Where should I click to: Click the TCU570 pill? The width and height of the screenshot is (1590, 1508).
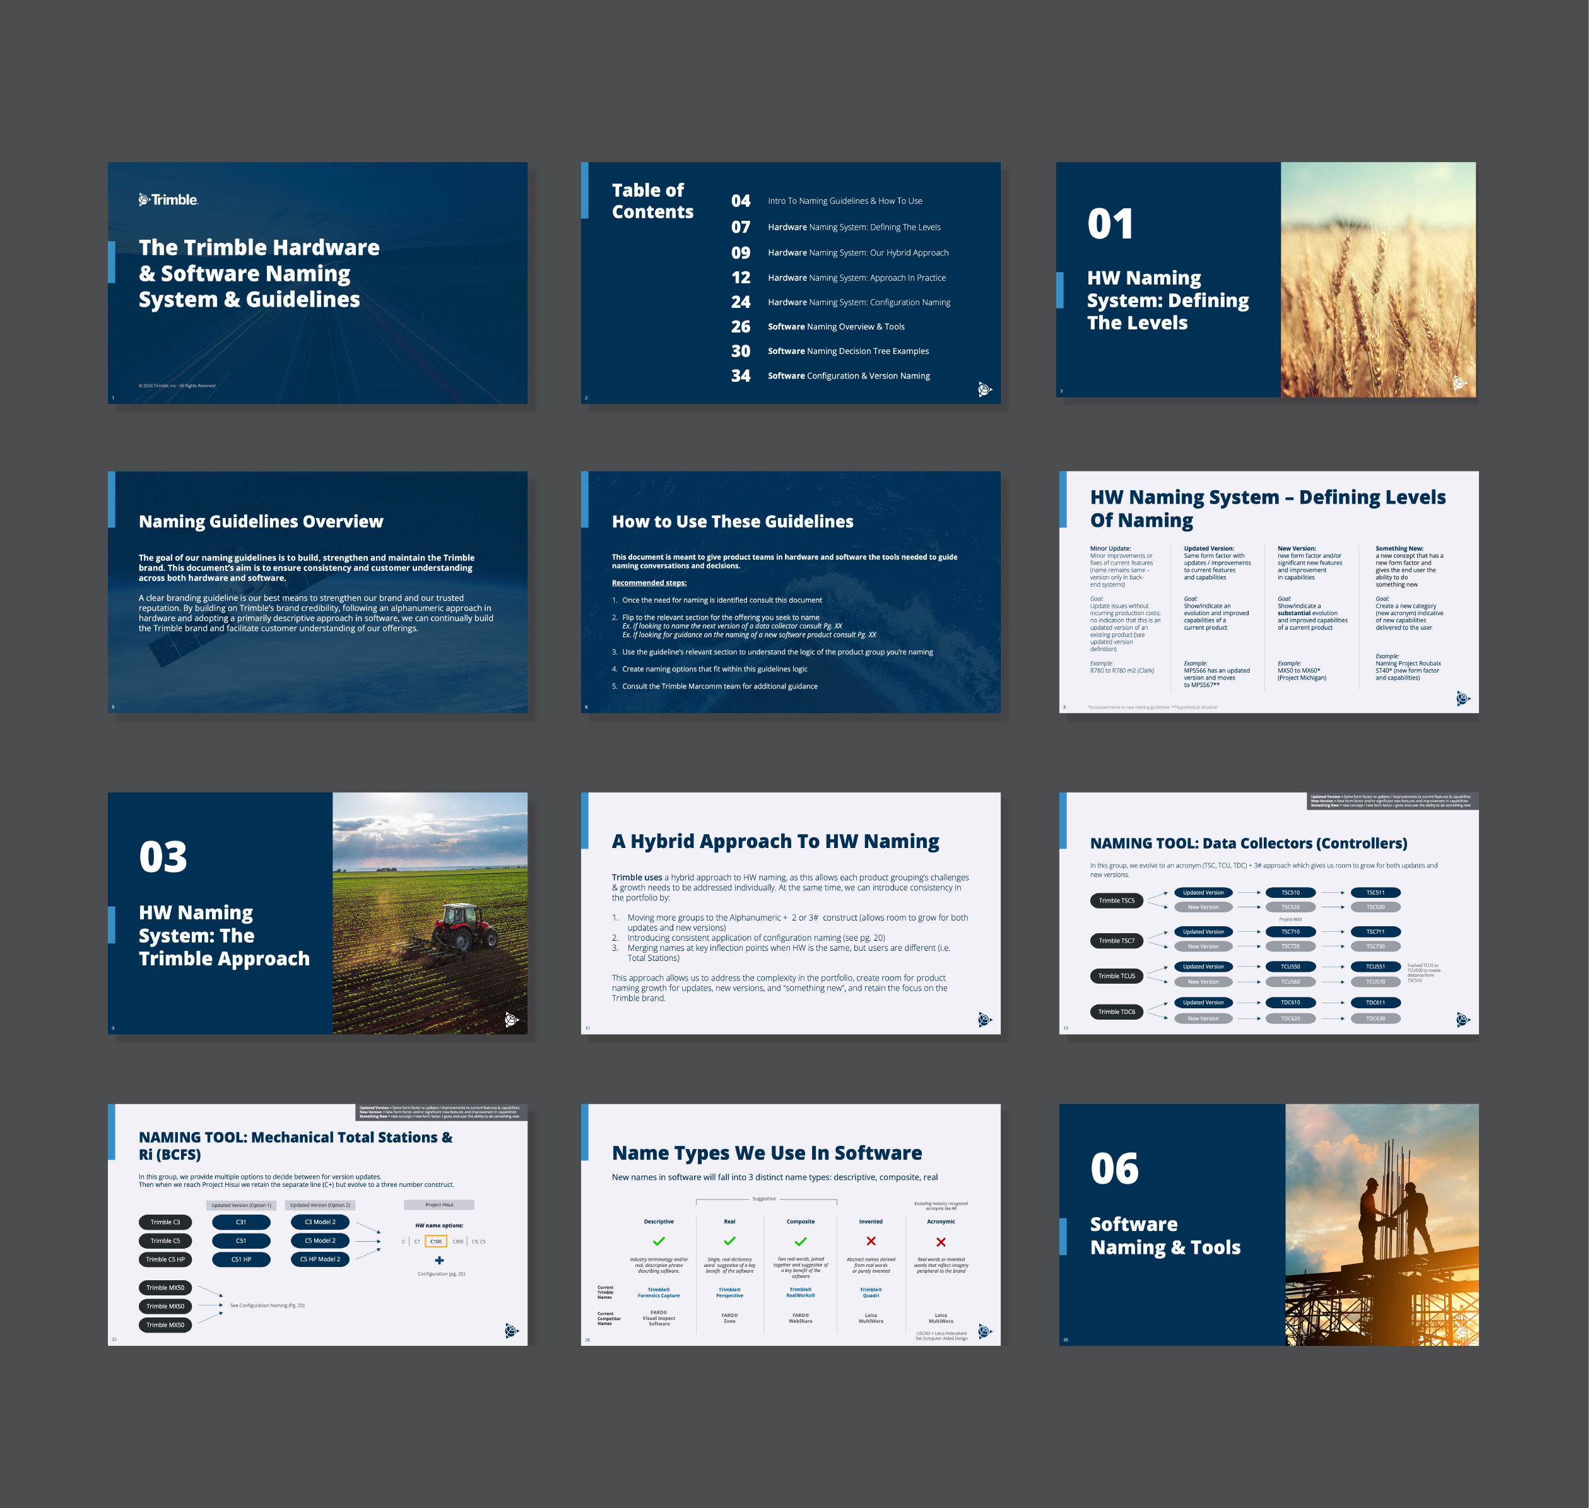tap(1375, 982)
